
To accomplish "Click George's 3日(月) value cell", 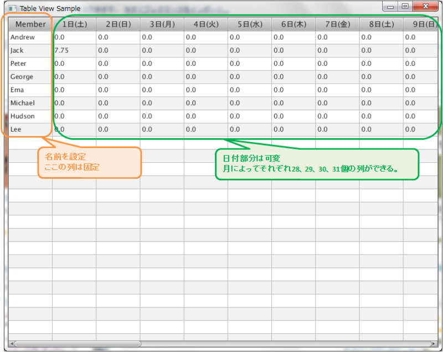I will click(162, 77).
